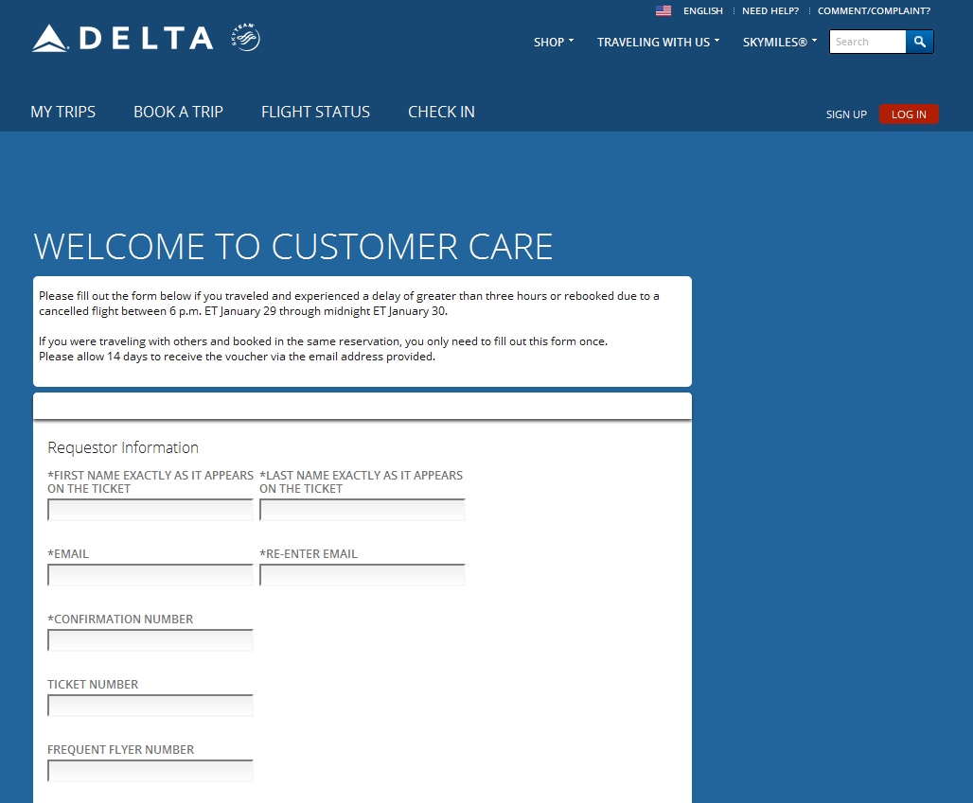Open the Need Help? link
The height and width of the screenshot is (803, 973).
[x=770, y=11]
